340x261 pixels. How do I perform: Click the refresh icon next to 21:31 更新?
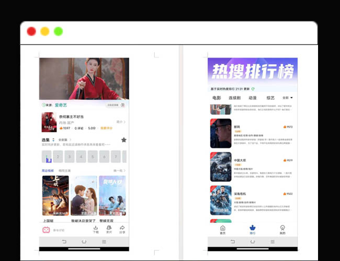pos(253,89)
